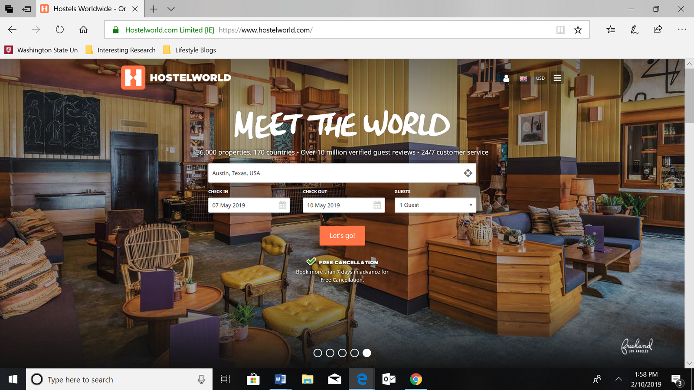Click the add notes pen icon
The image size is (694, 390).
pyautogui.click(x=634, y=29)
